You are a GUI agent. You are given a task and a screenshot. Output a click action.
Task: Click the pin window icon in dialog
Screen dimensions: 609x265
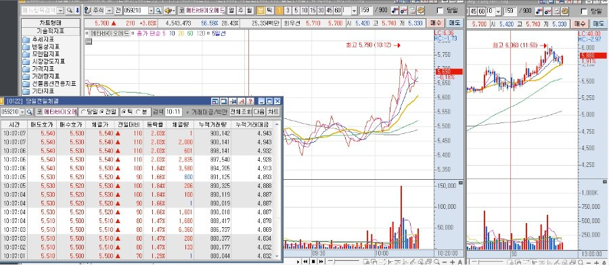pos(233,101)
